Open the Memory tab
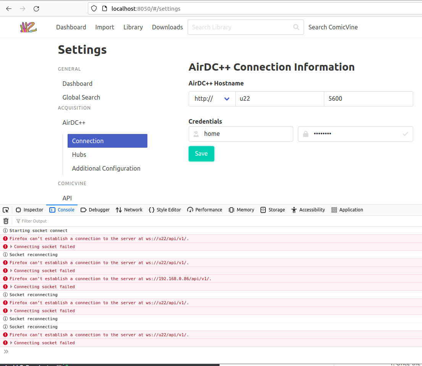This screenshot has width=422, height=366. pos(241,210)
